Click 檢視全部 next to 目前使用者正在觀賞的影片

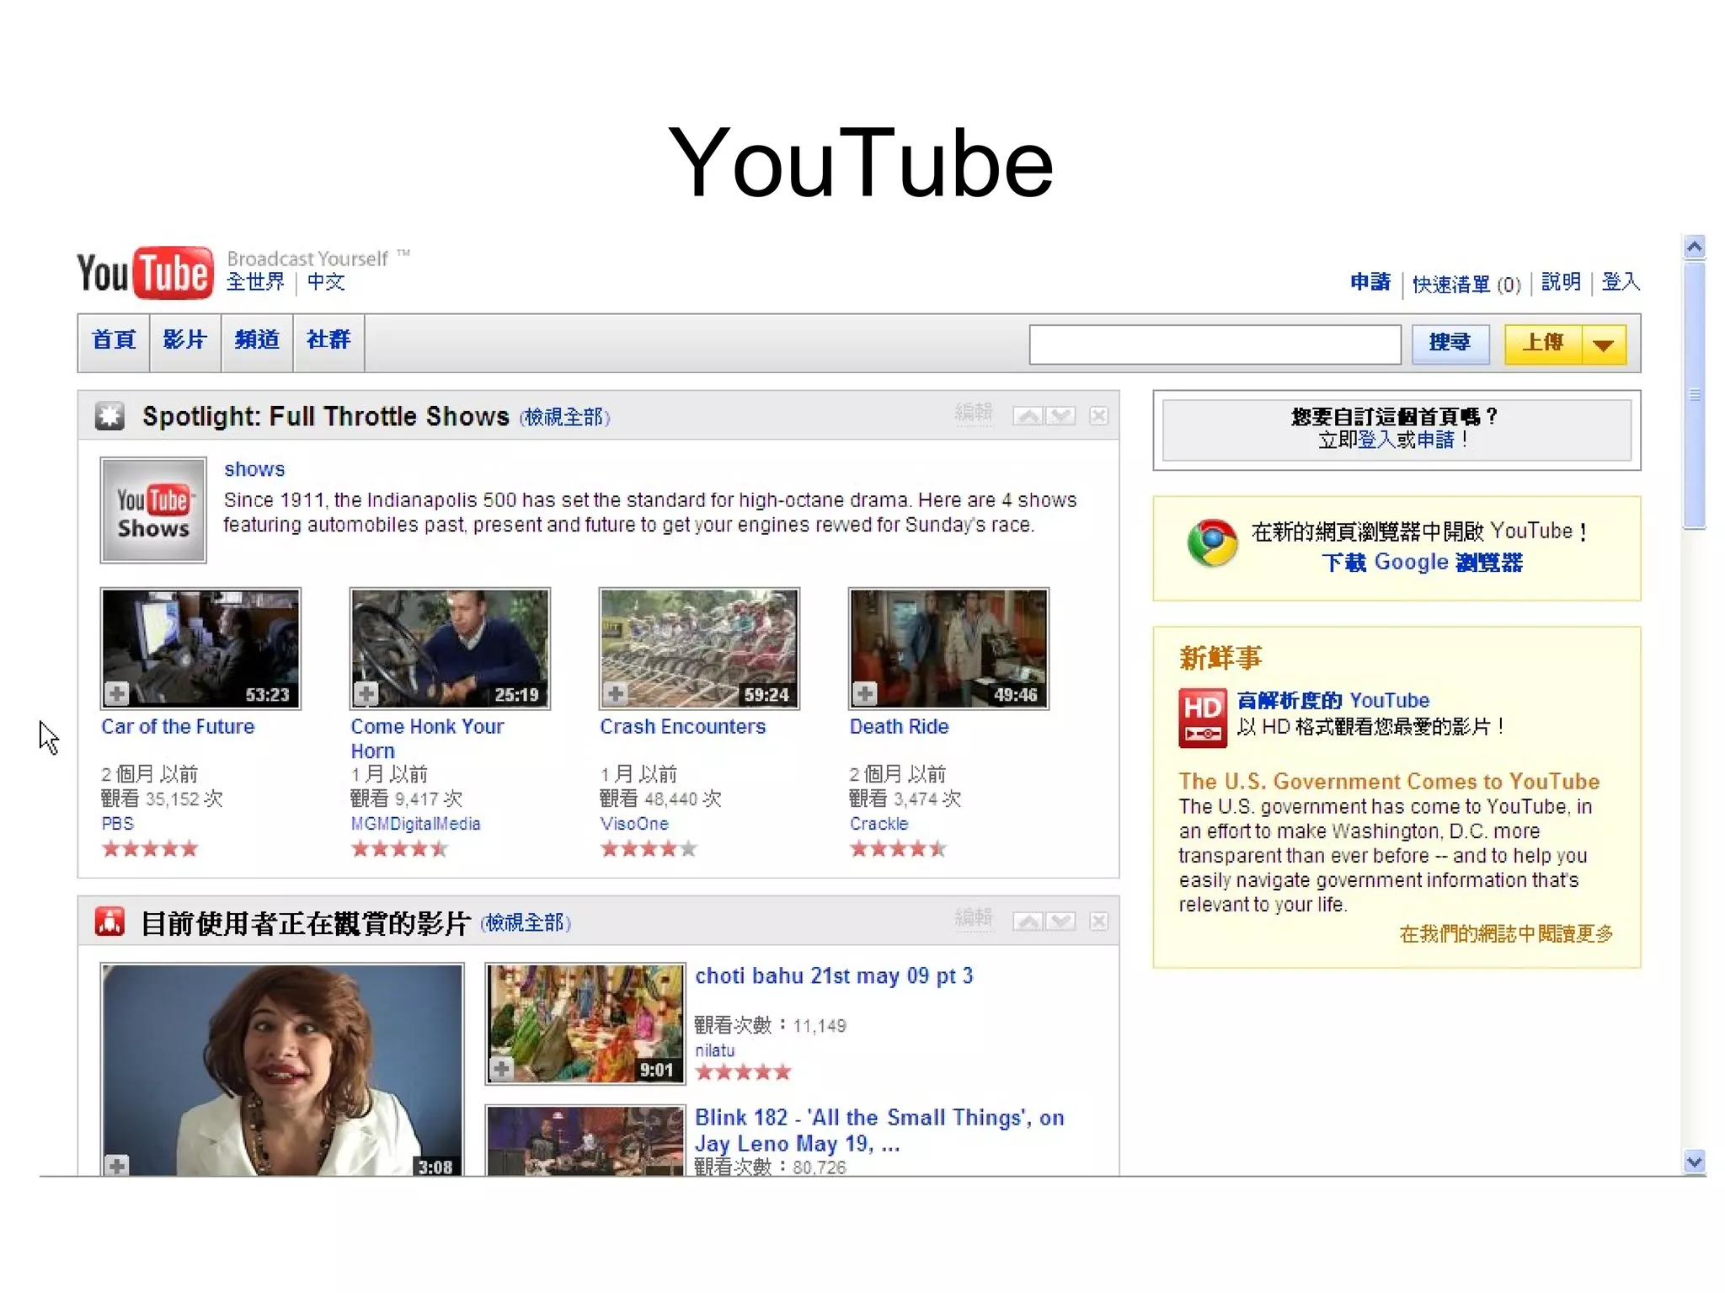526,922
